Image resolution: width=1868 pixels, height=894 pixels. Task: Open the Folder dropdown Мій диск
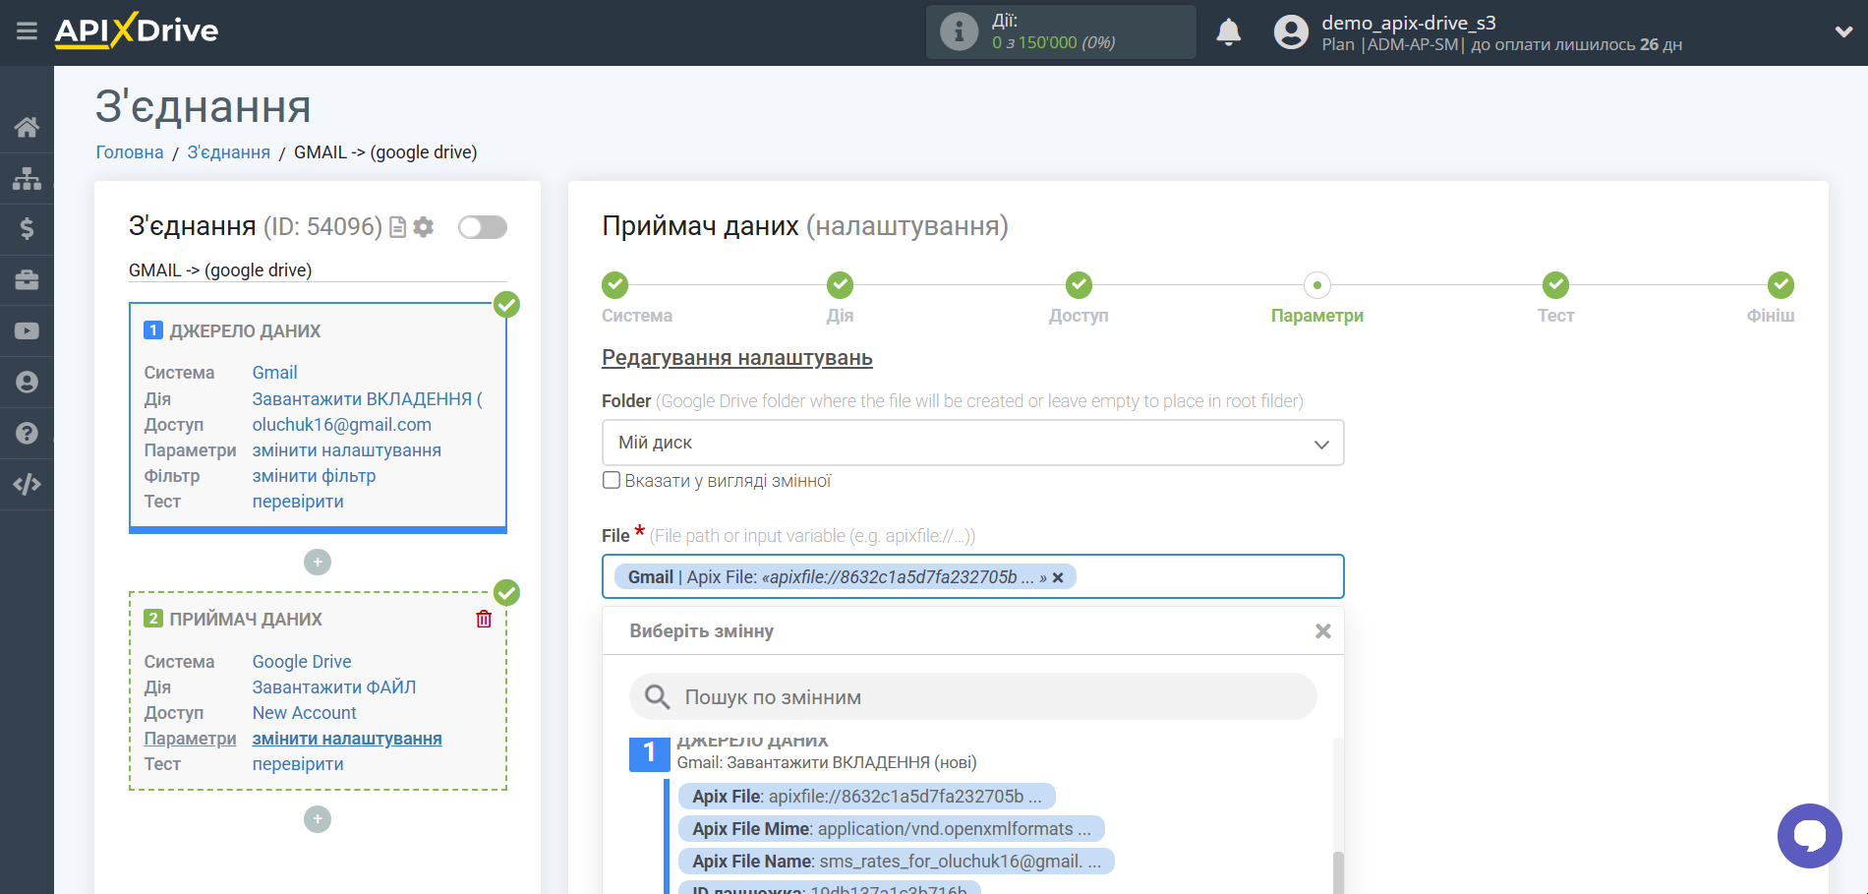coord(972,443)
